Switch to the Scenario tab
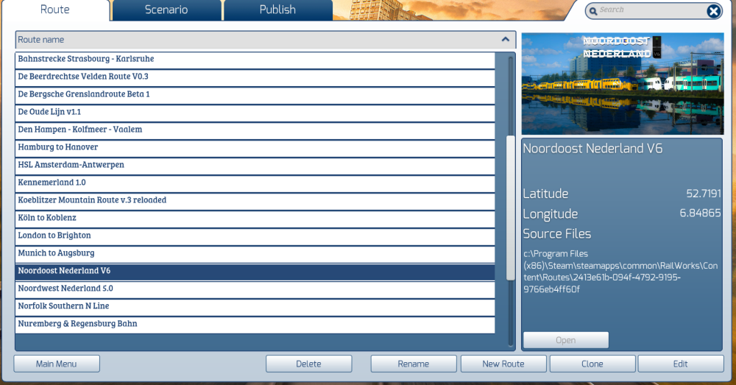Image resolution: width=736 pixels, height=385 pixels. point(166,10)
